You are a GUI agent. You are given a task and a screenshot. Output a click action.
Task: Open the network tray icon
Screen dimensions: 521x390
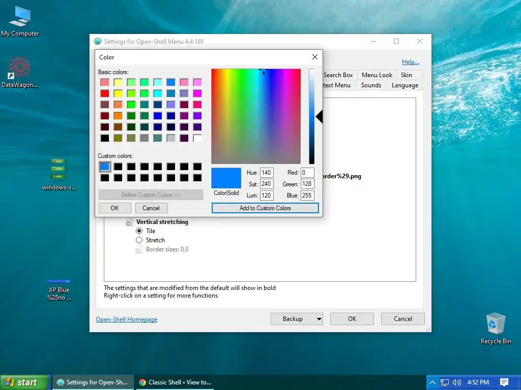click(444, 382)
